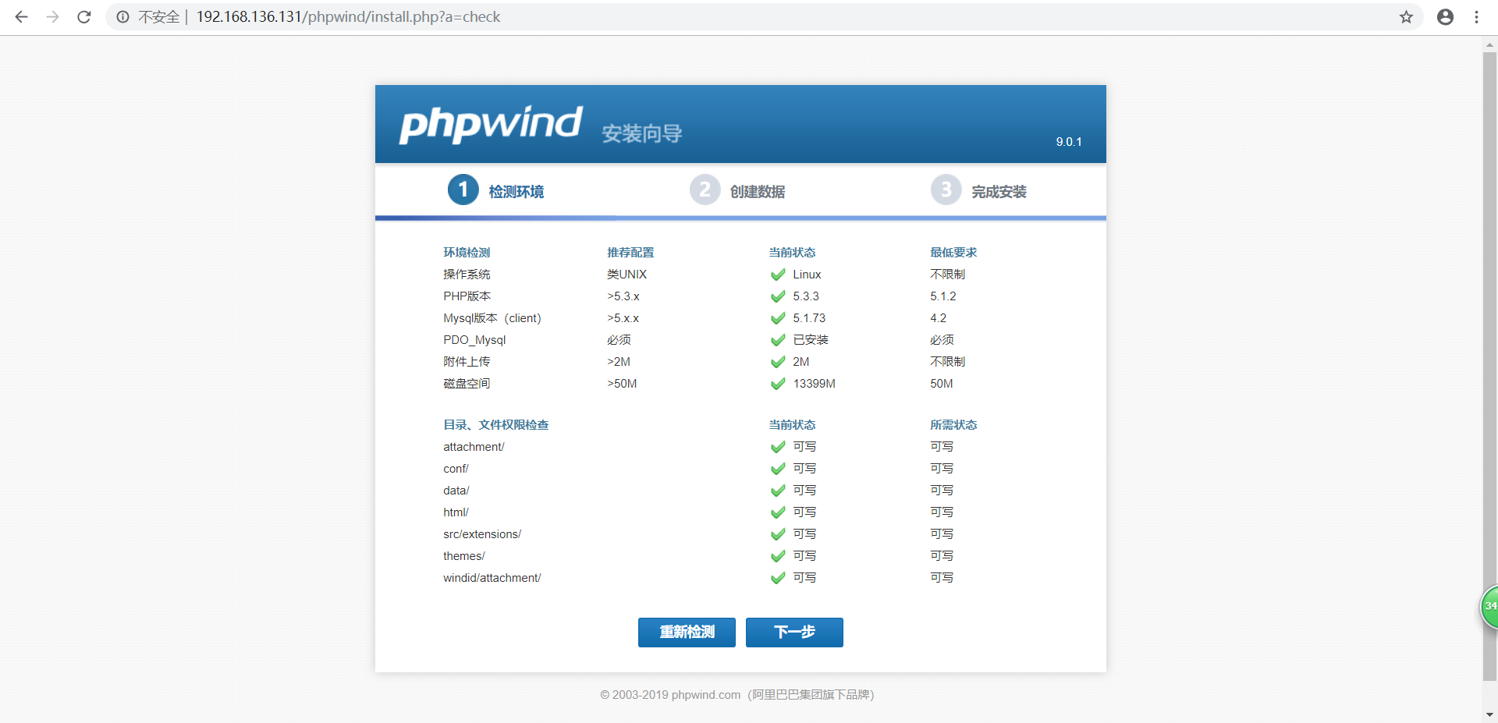Viewport: 1498px width, 723px height.
Task: Click the vertical scrollbar thumb
Action: tap(1489, 367)
